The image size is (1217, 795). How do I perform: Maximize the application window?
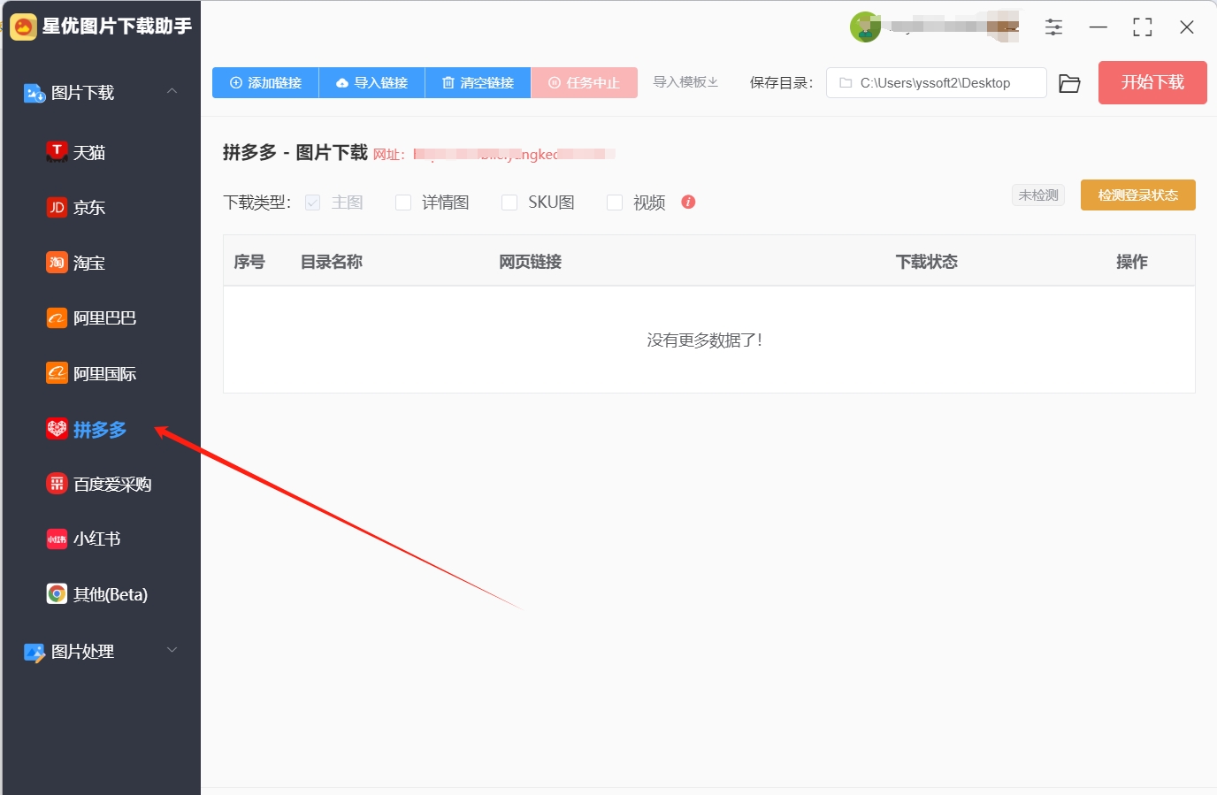pyautogui.click(x=1143, y=27)
